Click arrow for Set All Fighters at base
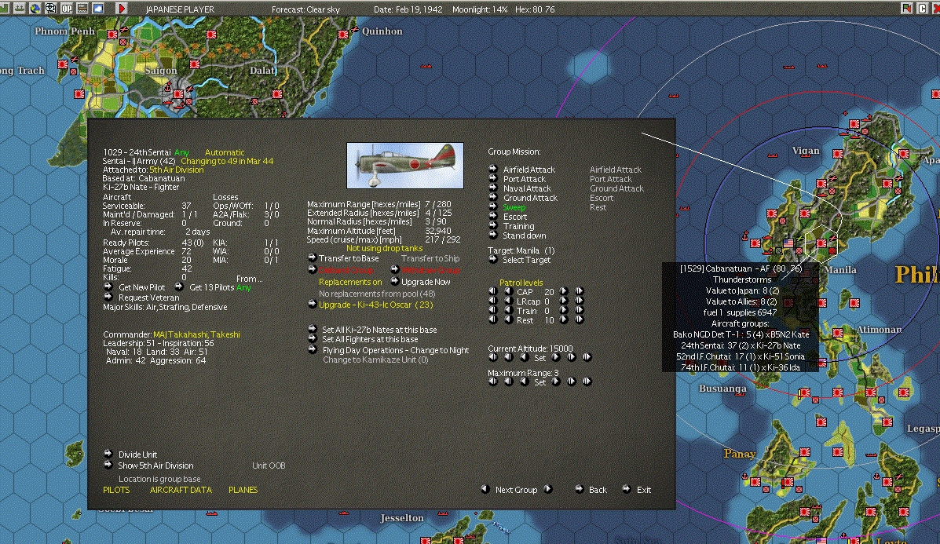The image size is (940, 544). click(x=313, y=338)
